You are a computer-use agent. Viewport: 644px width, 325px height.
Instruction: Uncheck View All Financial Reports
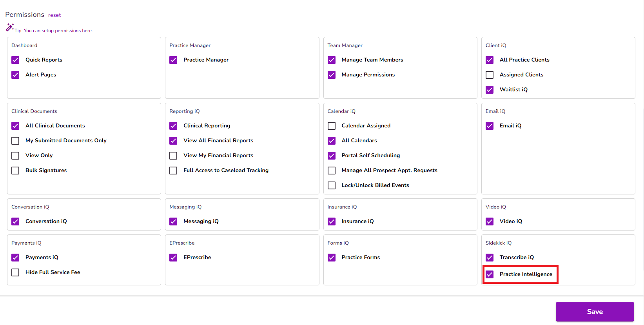point(173,141)
